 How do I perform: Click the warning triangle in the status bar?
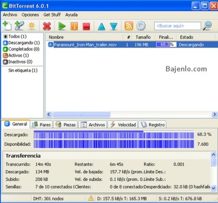(91, 198)
